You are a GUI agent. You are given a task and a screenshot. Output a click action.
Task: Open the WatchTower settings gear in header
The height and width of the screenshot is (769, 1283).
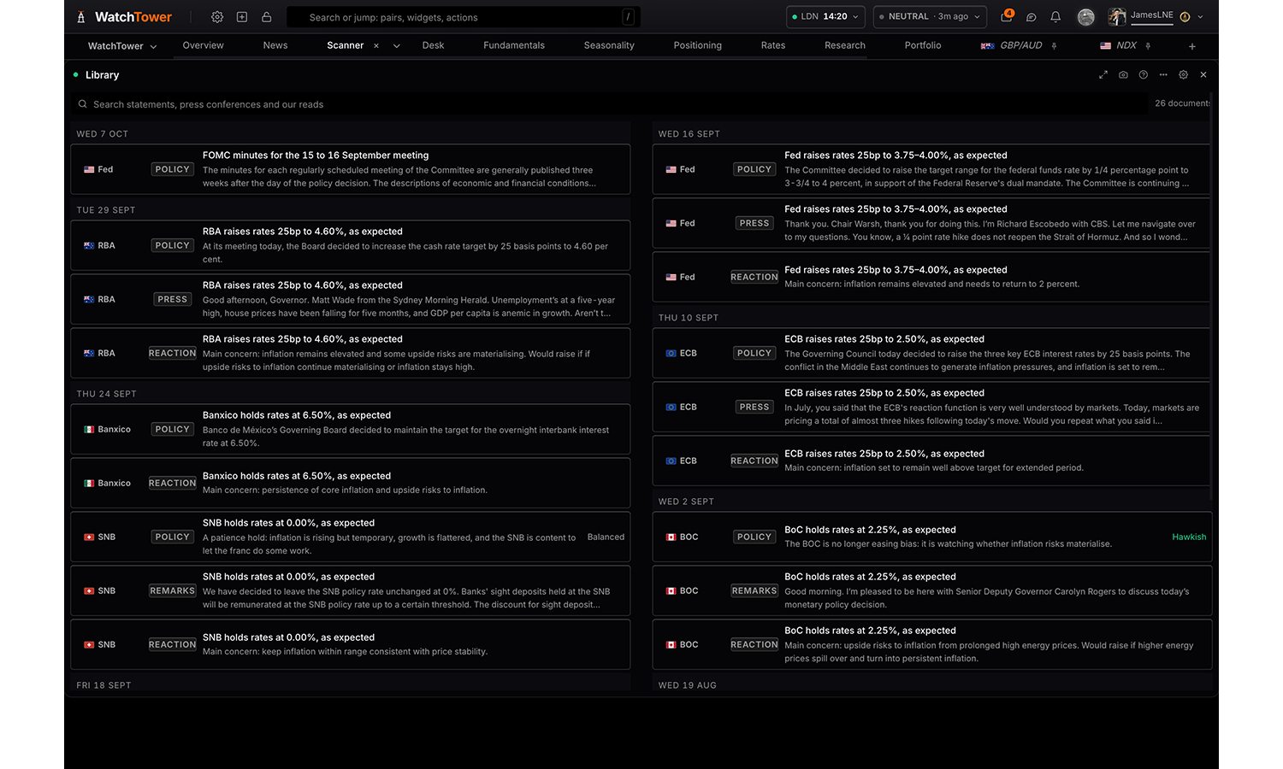pyautogui.click(x=217, y=17)
